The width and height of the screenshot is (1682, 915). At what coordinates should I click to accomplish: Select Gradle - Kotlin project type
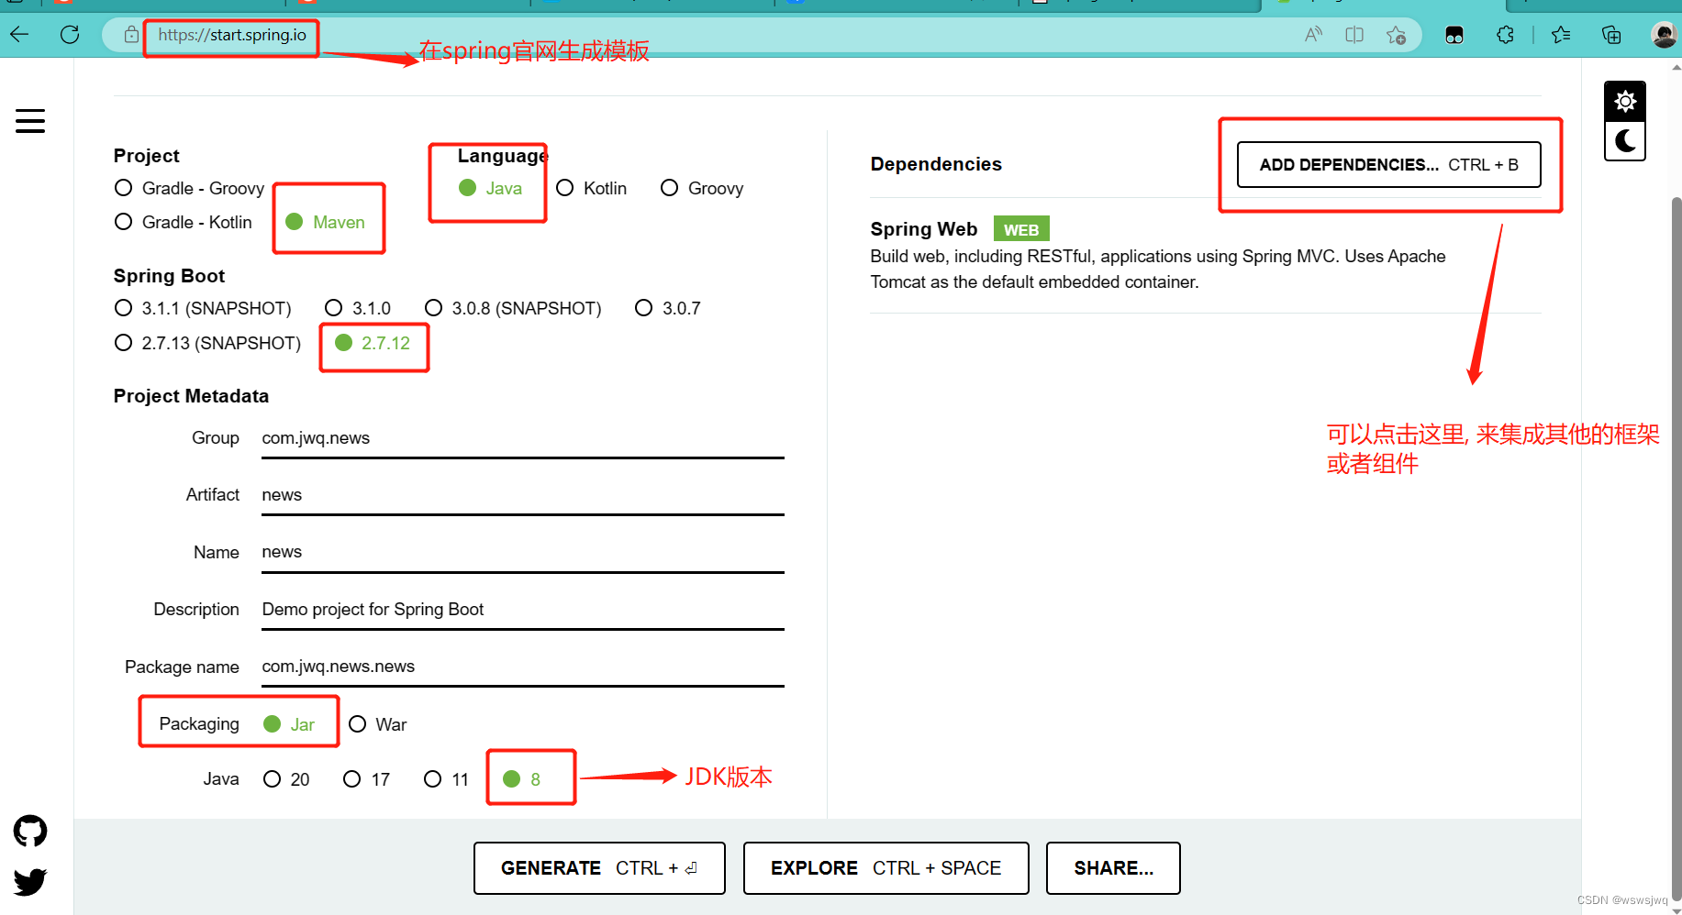click(x=183, y=222)
